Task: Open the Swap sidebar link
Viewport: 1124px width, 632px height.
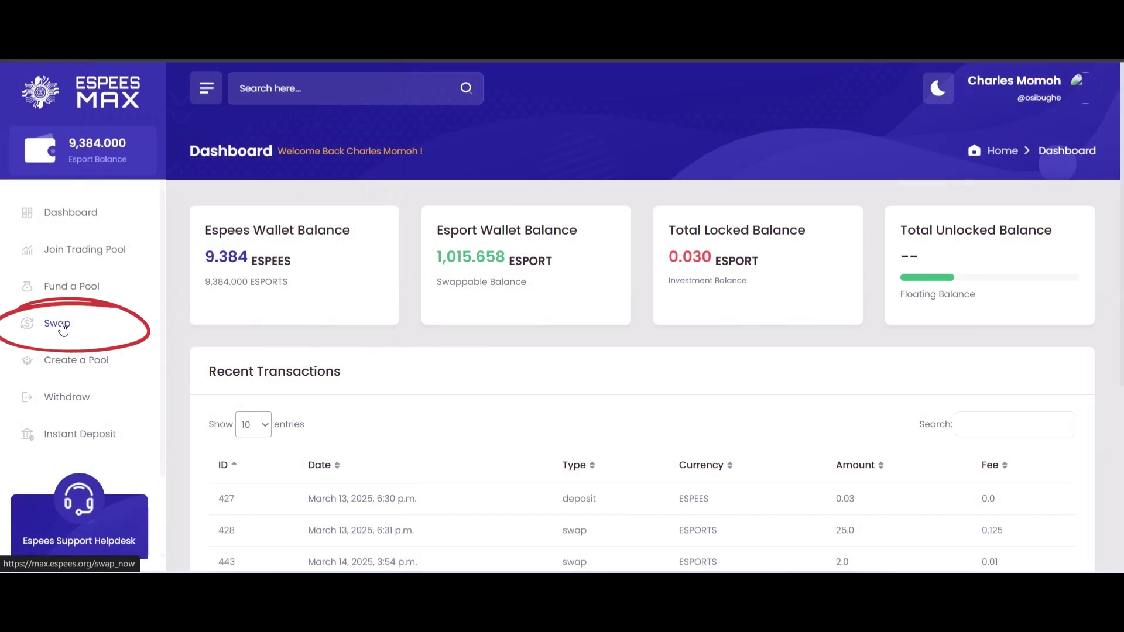Action: [x=56, y=323]
